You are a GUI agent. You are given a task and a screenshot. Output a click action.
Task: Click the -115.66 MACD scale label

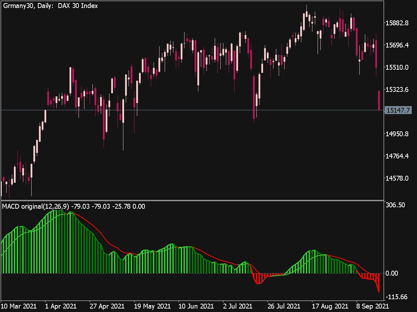pyautogui.click(x=396, y=297)
